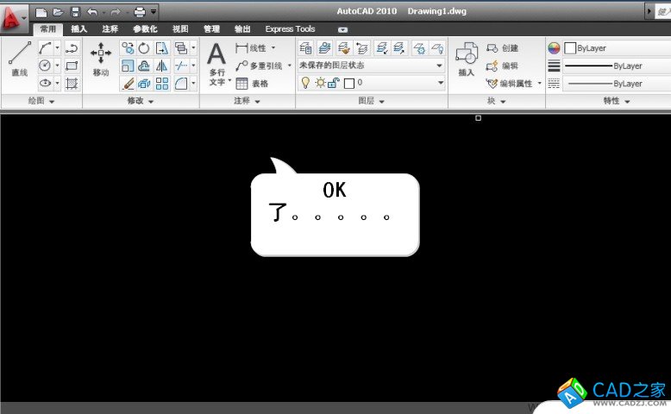Image resolution: width=671 pixels, height=414 pixels.
Task: Click the layer 0 color square
Action: (349, 83)
